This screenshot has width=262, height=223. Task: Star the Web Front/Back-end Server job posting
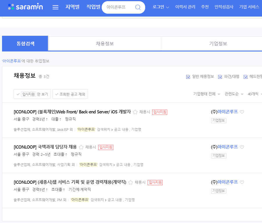click(135, 112)
